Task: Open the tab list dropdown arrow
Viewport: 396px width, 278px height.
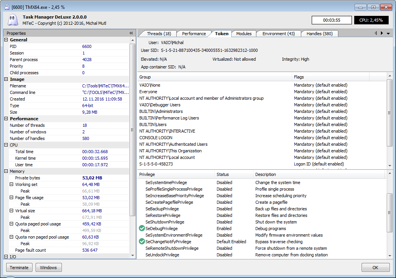Action: (x=388, y=34)
